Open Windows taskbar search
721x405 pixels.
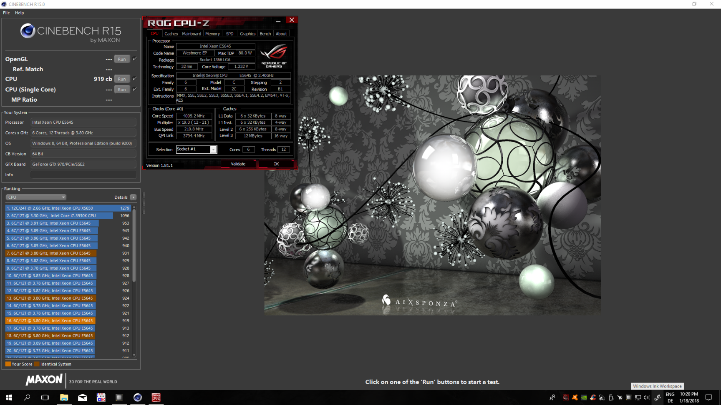click(x=27, y=397)
